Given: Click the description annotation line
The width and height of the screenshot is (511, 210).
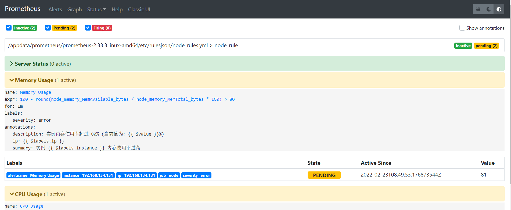Looking at the screenshot, I should (88, 134).
